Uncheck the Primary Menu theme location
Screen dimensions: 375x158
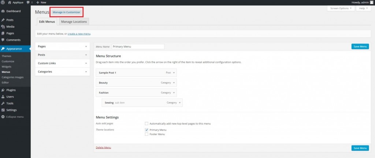coord(146,130)
